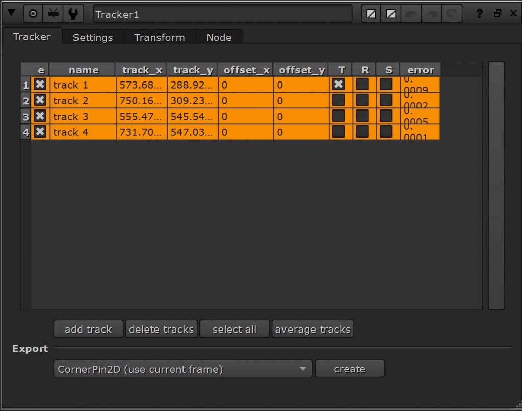522x411 pixels.
Task: Open the help question mark icon
Action: tap(479, 14)
